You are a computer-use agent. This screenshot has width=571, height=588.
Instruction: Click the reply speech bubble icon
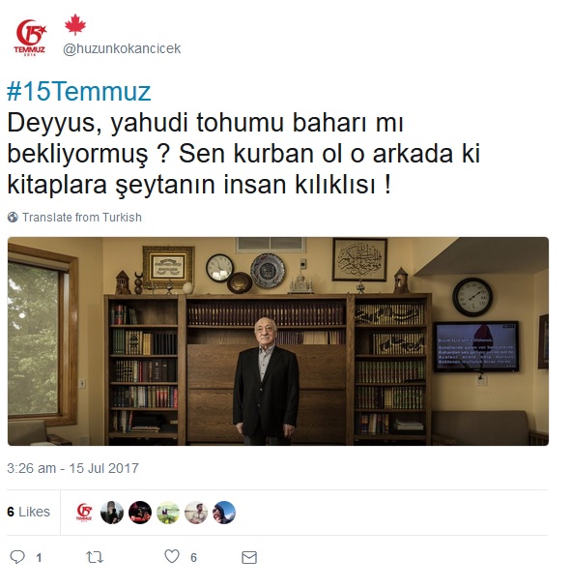[x=17, y=557]
